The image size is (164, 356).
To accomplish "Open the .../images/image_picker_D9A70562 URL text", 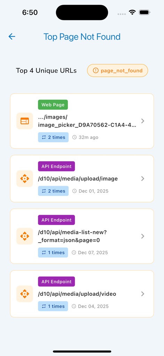I will click(x=87, y=121).
